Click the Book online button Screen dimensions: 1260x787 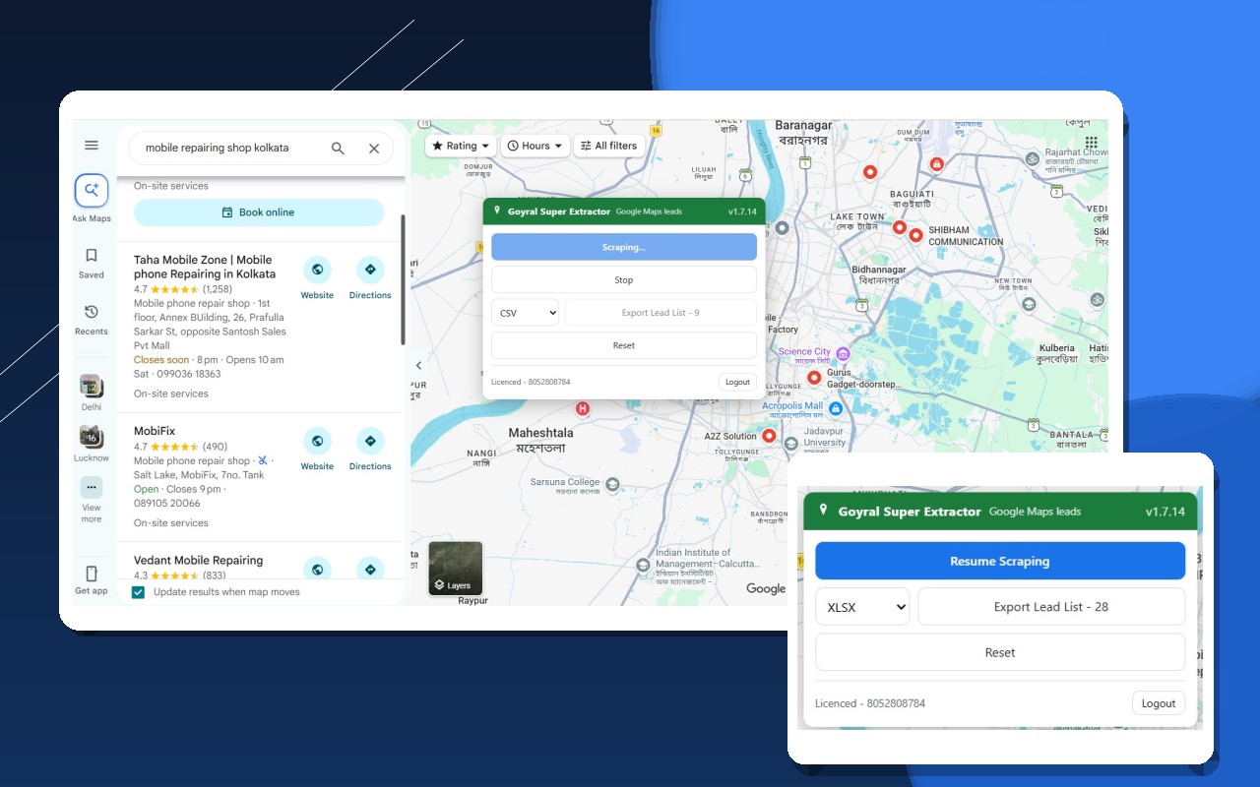click(x=259, y=212)
